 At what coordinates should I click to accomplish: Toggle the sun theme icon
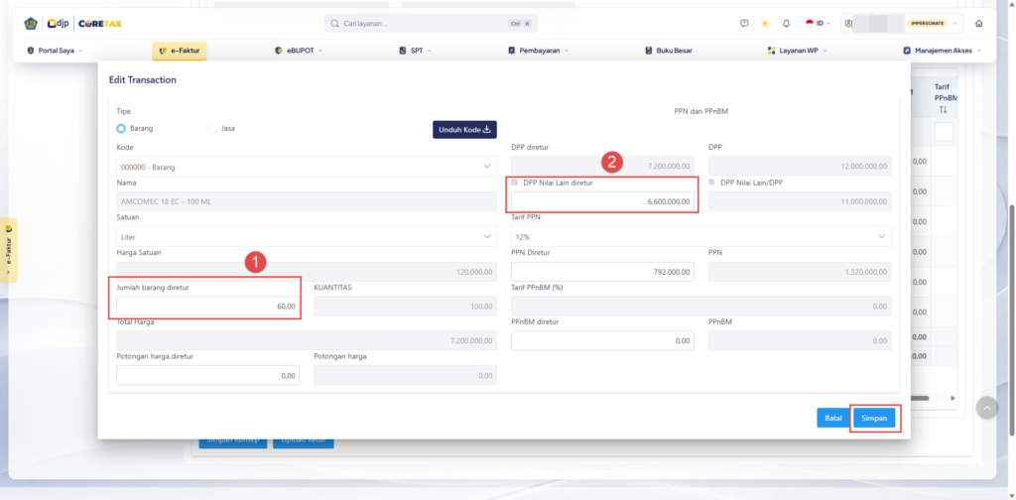[765, 24]
